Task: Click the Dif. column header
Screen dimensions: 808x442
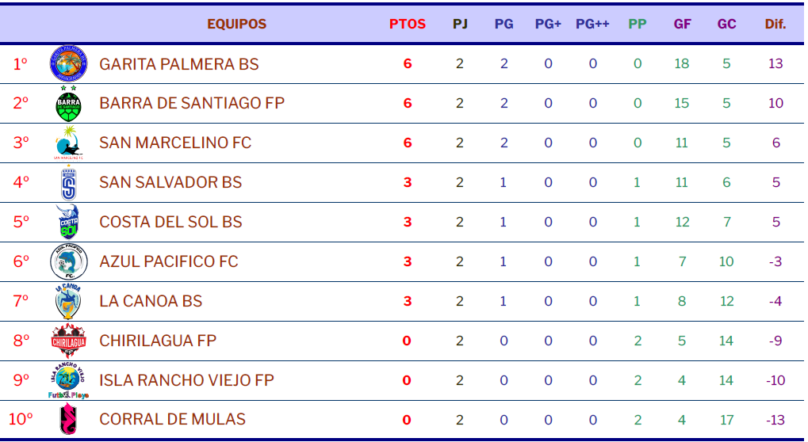Action: coord(775,24)
